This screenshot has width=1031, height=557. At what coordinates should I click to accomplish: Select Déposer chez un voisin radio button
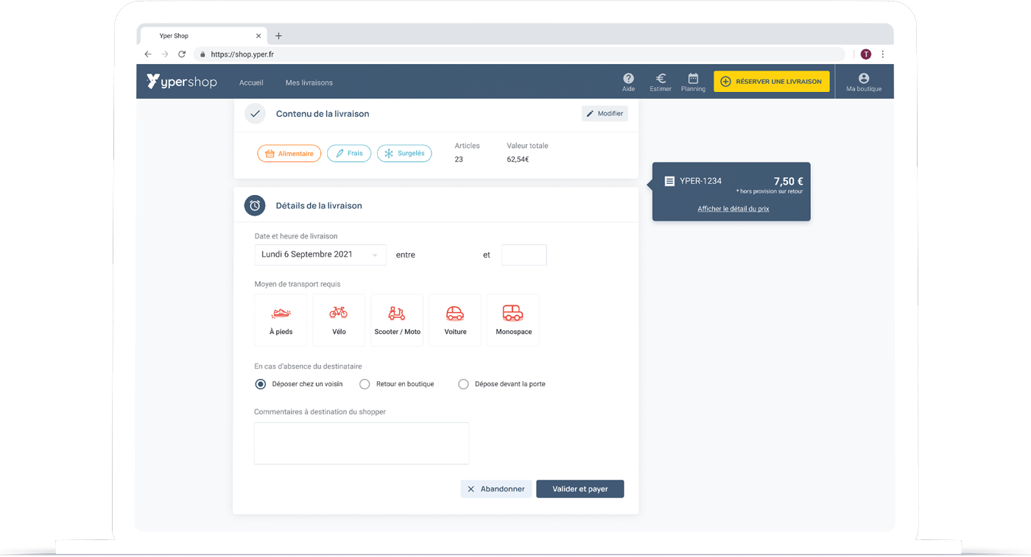point(261,384)
